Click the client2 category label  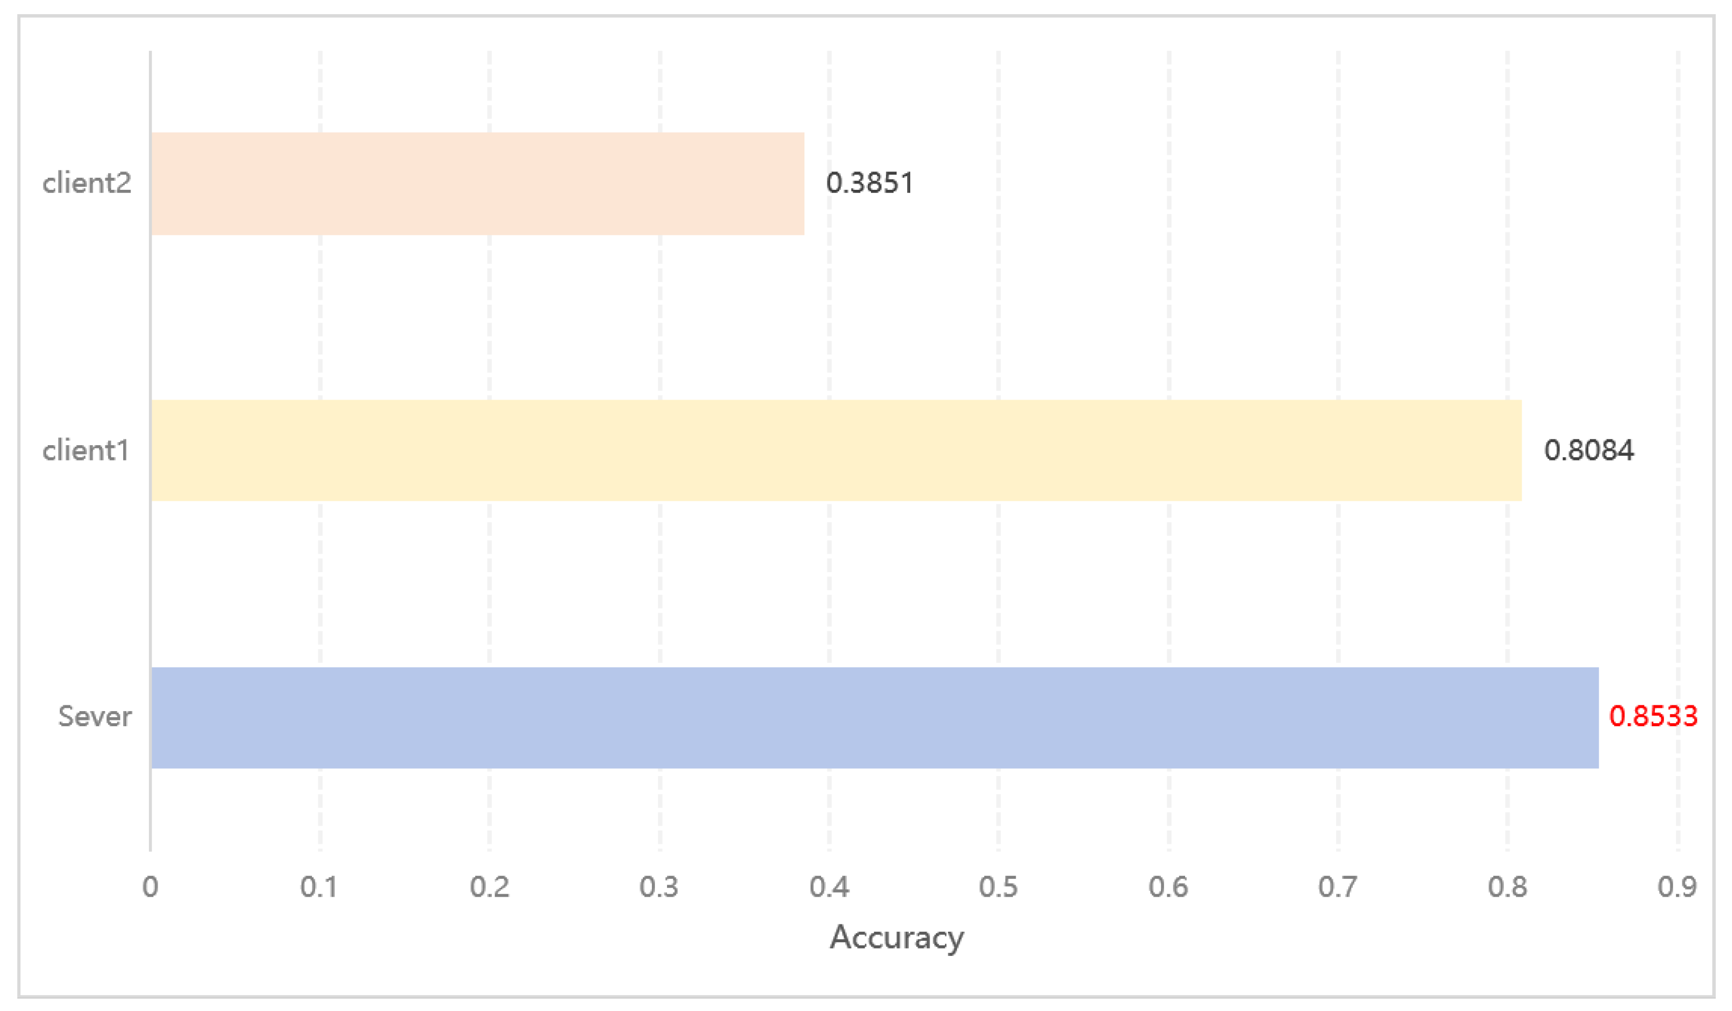point(87,184)
